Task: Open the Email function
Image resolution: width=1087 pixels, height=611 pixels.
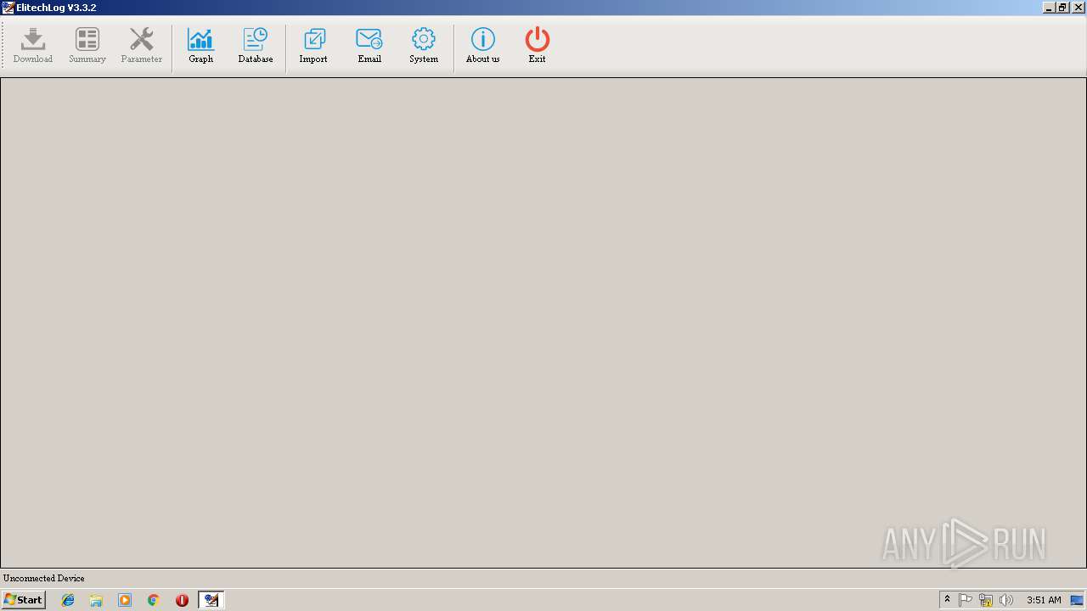Action: (x=369, y=46)
